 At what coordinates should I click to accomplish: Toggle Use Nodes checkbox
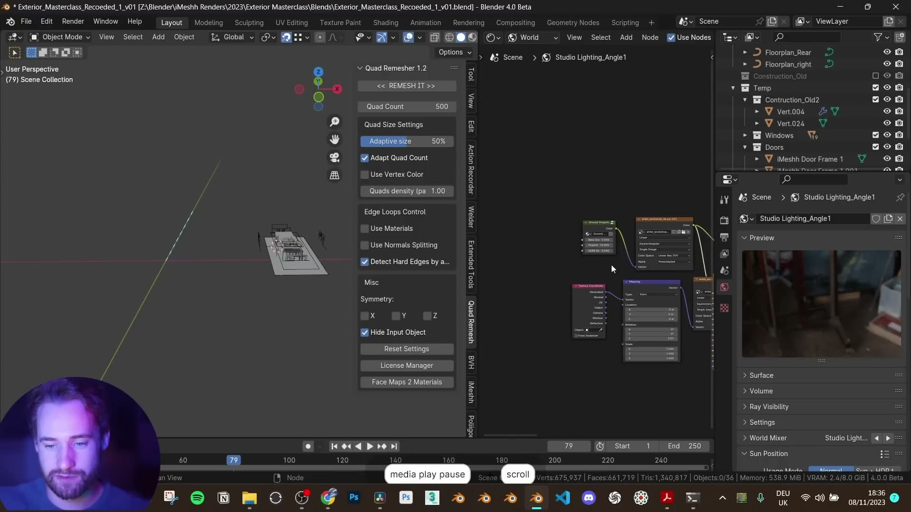(x=671, y=37)
